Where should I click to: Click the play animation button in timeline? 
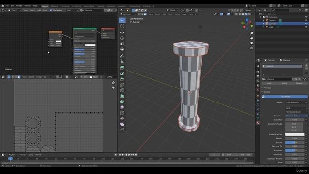click(x=129, y=155)
